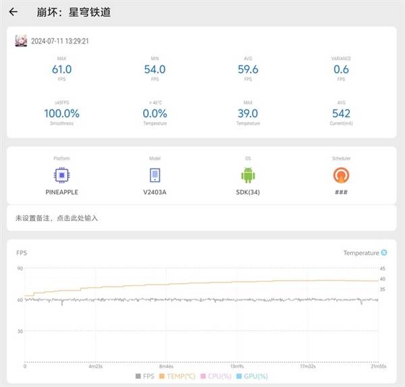Tap the blue icon next to Temperature
The width and height of the screenshot is (405, 387).
pyautogui.click(x=384, y=253)
